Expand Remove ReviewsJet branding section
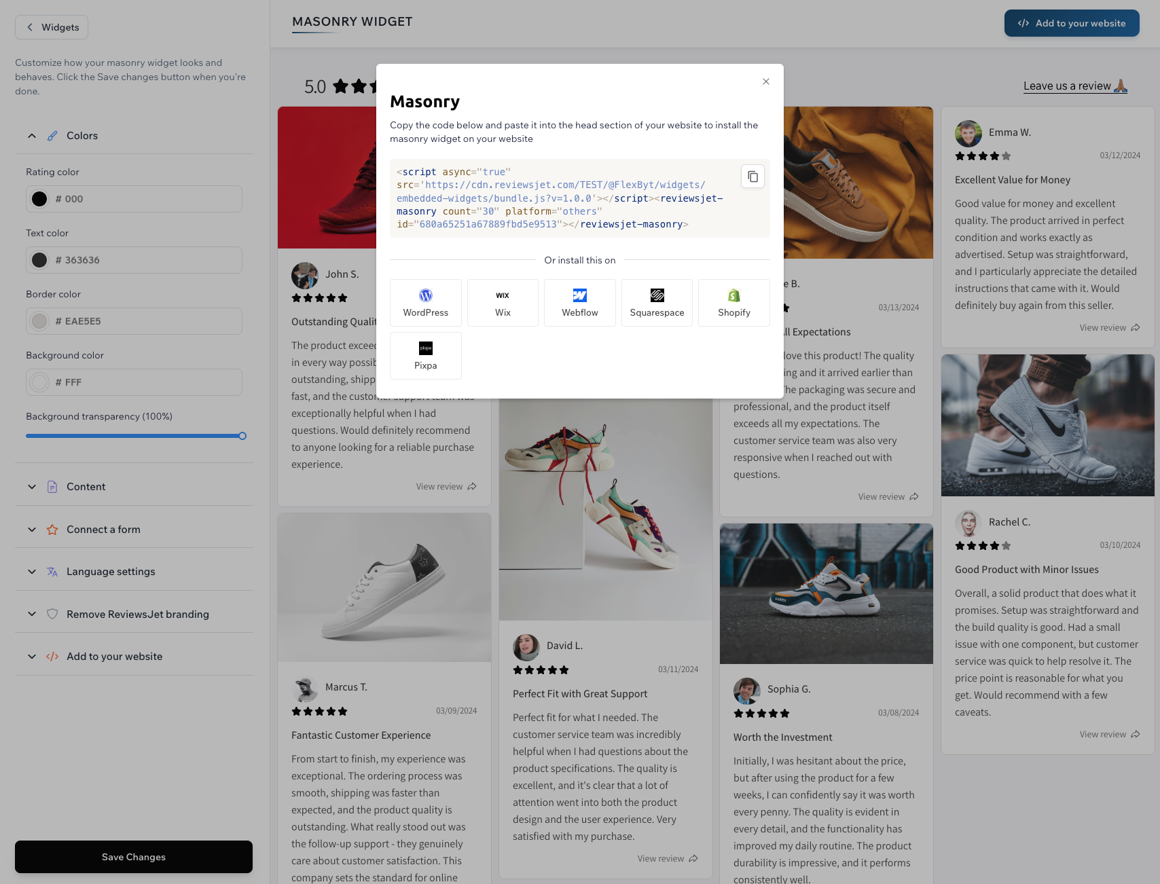 pos(134,614)
